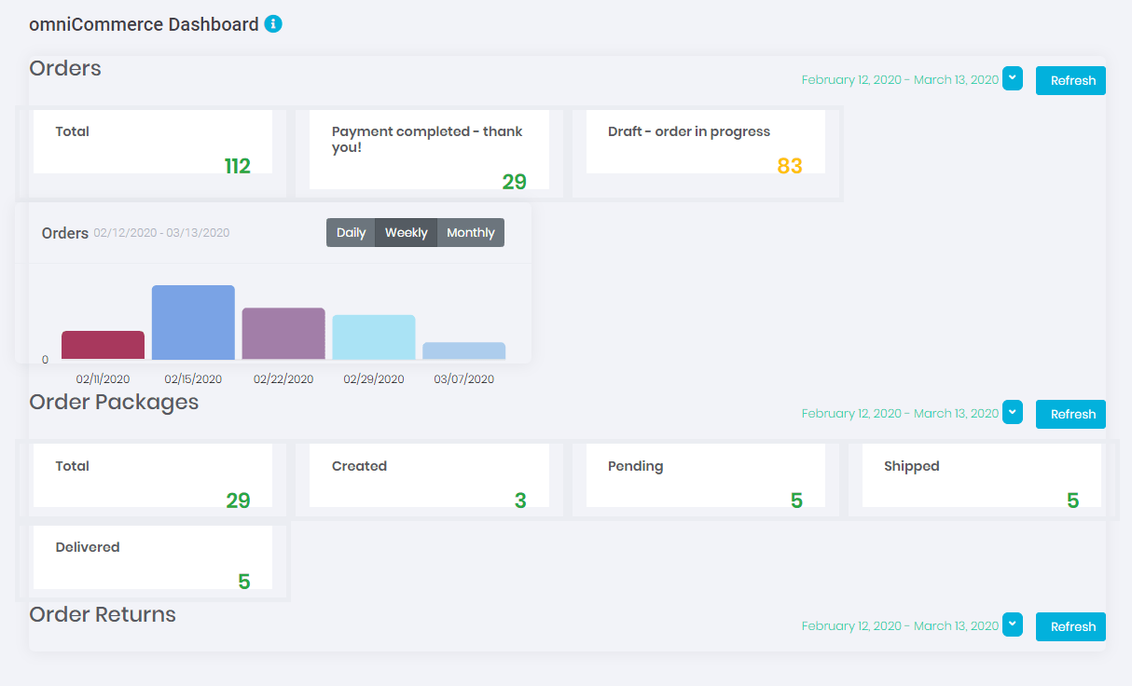Click the Payment completed - thank you! card
This screenshot has width=1132, height=686.
(x=429, y=150)
